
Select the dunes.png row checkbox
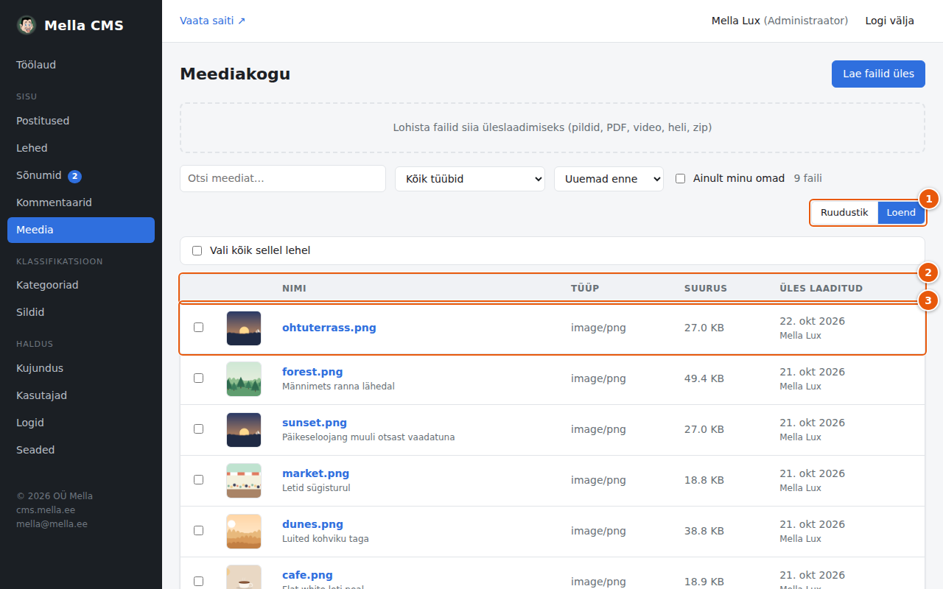(x=198, y=531)
